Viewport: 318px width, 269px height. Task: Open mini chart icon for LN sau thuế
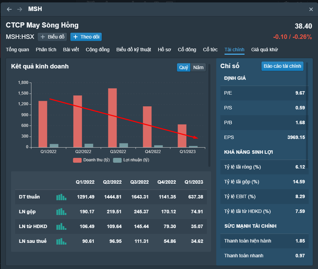pos(61,241)
